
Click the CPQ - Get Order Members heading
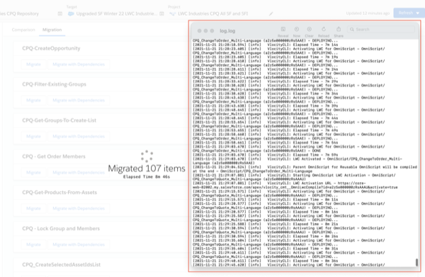[54, 157]
